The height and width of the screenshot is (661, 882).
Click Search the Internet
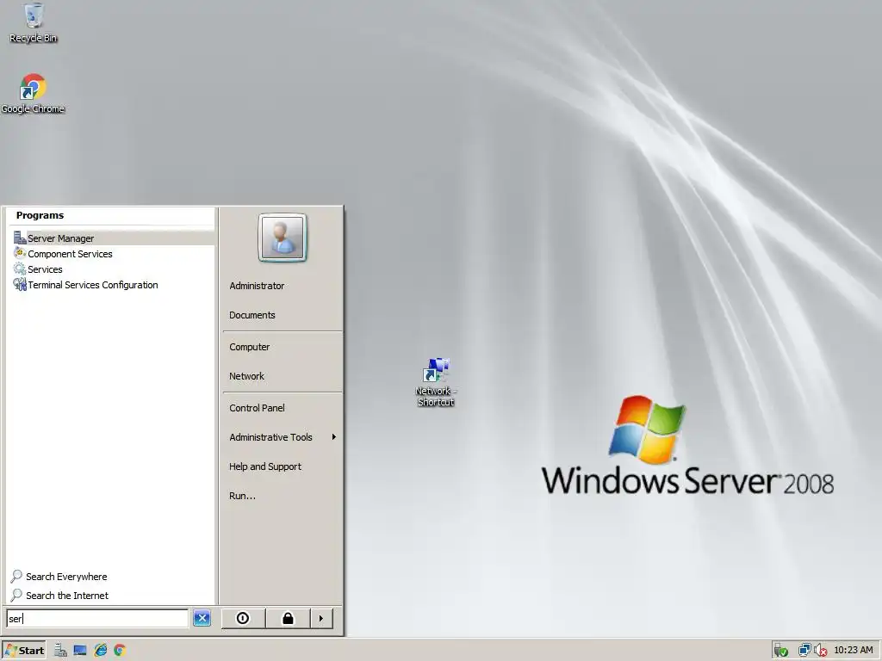[x=59, y=596]
